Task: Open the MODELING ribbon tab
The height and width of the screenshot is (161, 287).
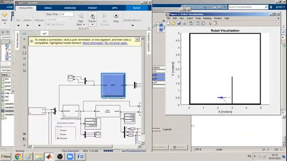Action: tap(70, 8)
